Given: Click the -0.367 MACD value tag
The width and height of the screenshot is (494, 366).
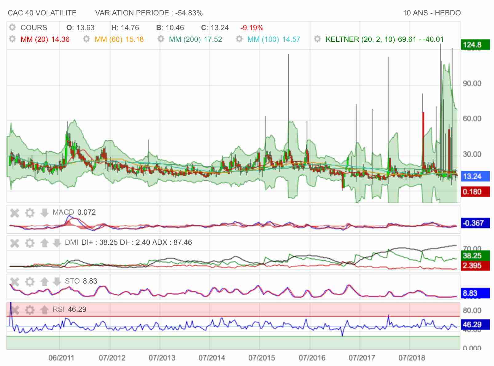Looking at the screenshot, I should [475, 223].
